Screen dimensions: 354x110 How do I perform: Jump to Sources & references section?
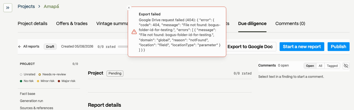[37, 108]
